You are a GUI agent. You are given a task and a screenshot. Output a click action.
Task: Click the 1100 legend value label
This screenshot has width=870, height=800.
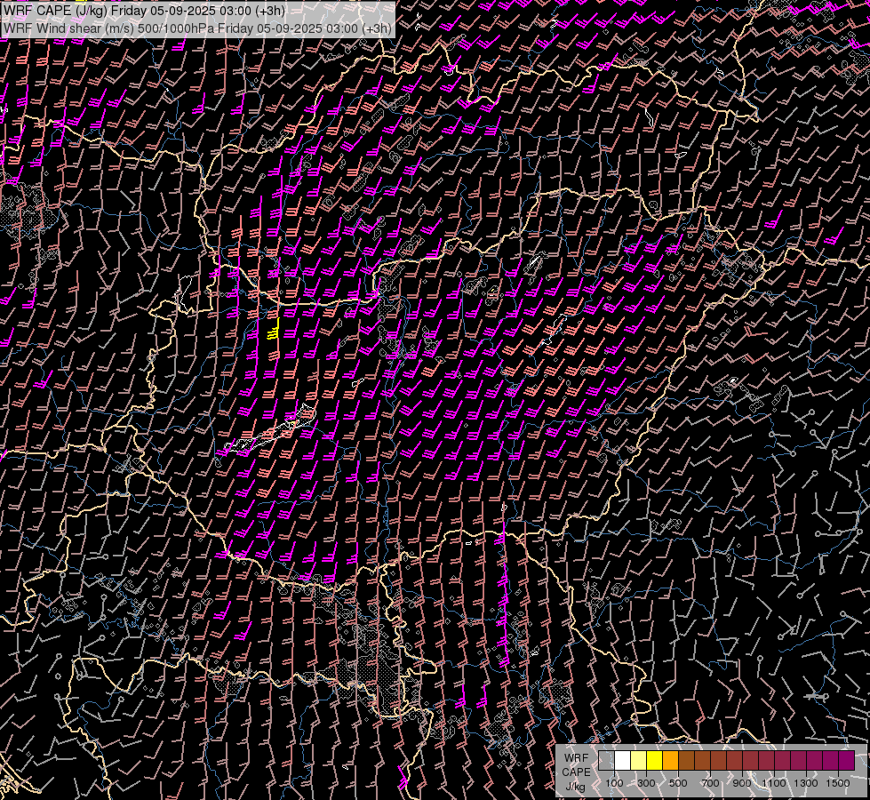(773, 783)
